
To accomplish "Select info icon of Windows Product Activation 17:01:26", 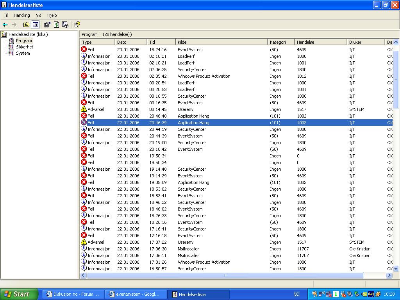I will pyautogui.click(x=84, y=262).
